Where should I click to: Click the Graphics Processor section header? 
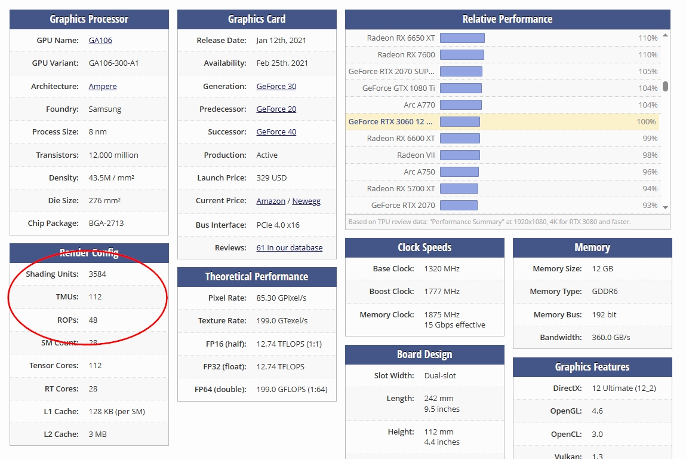pos(89,19)
